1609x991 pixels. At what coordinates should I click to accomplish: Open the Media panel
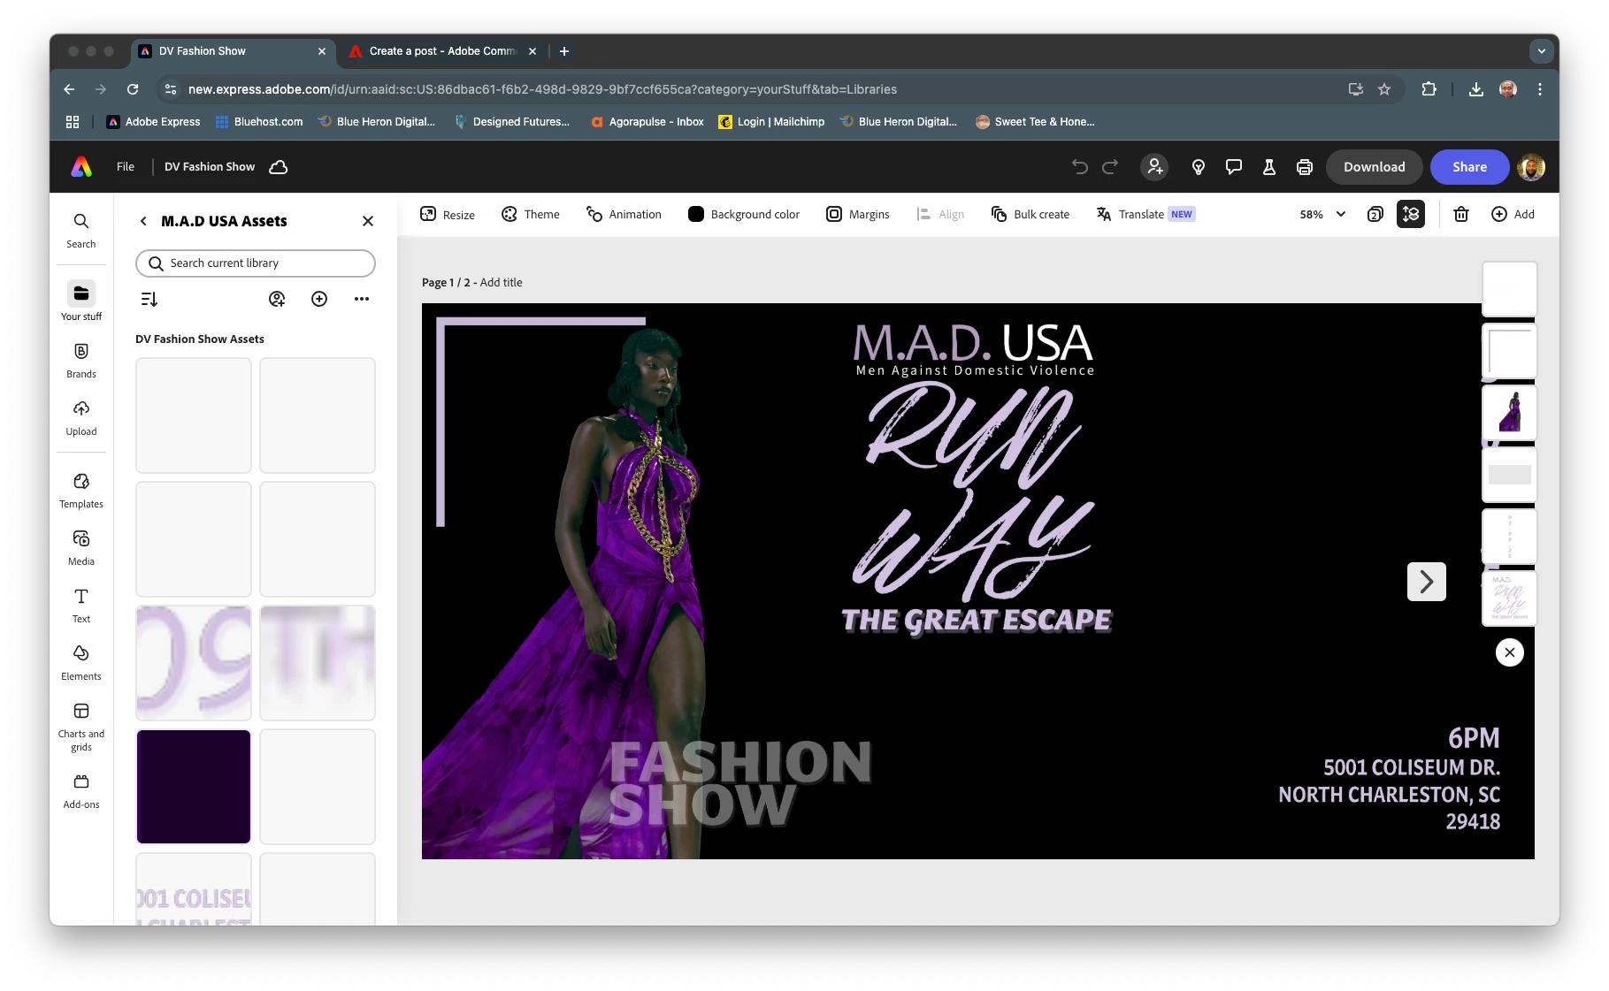pos(80,547)
